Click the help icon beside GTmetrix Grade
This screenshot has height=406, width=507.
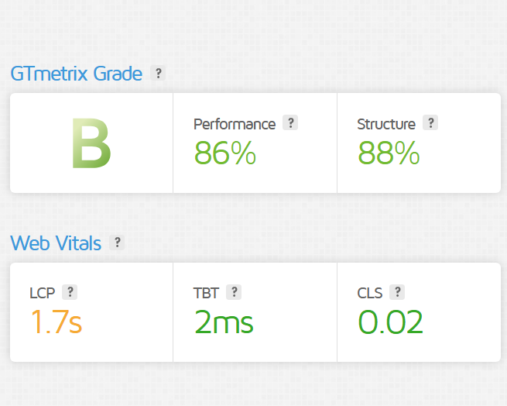coord(158,73)
